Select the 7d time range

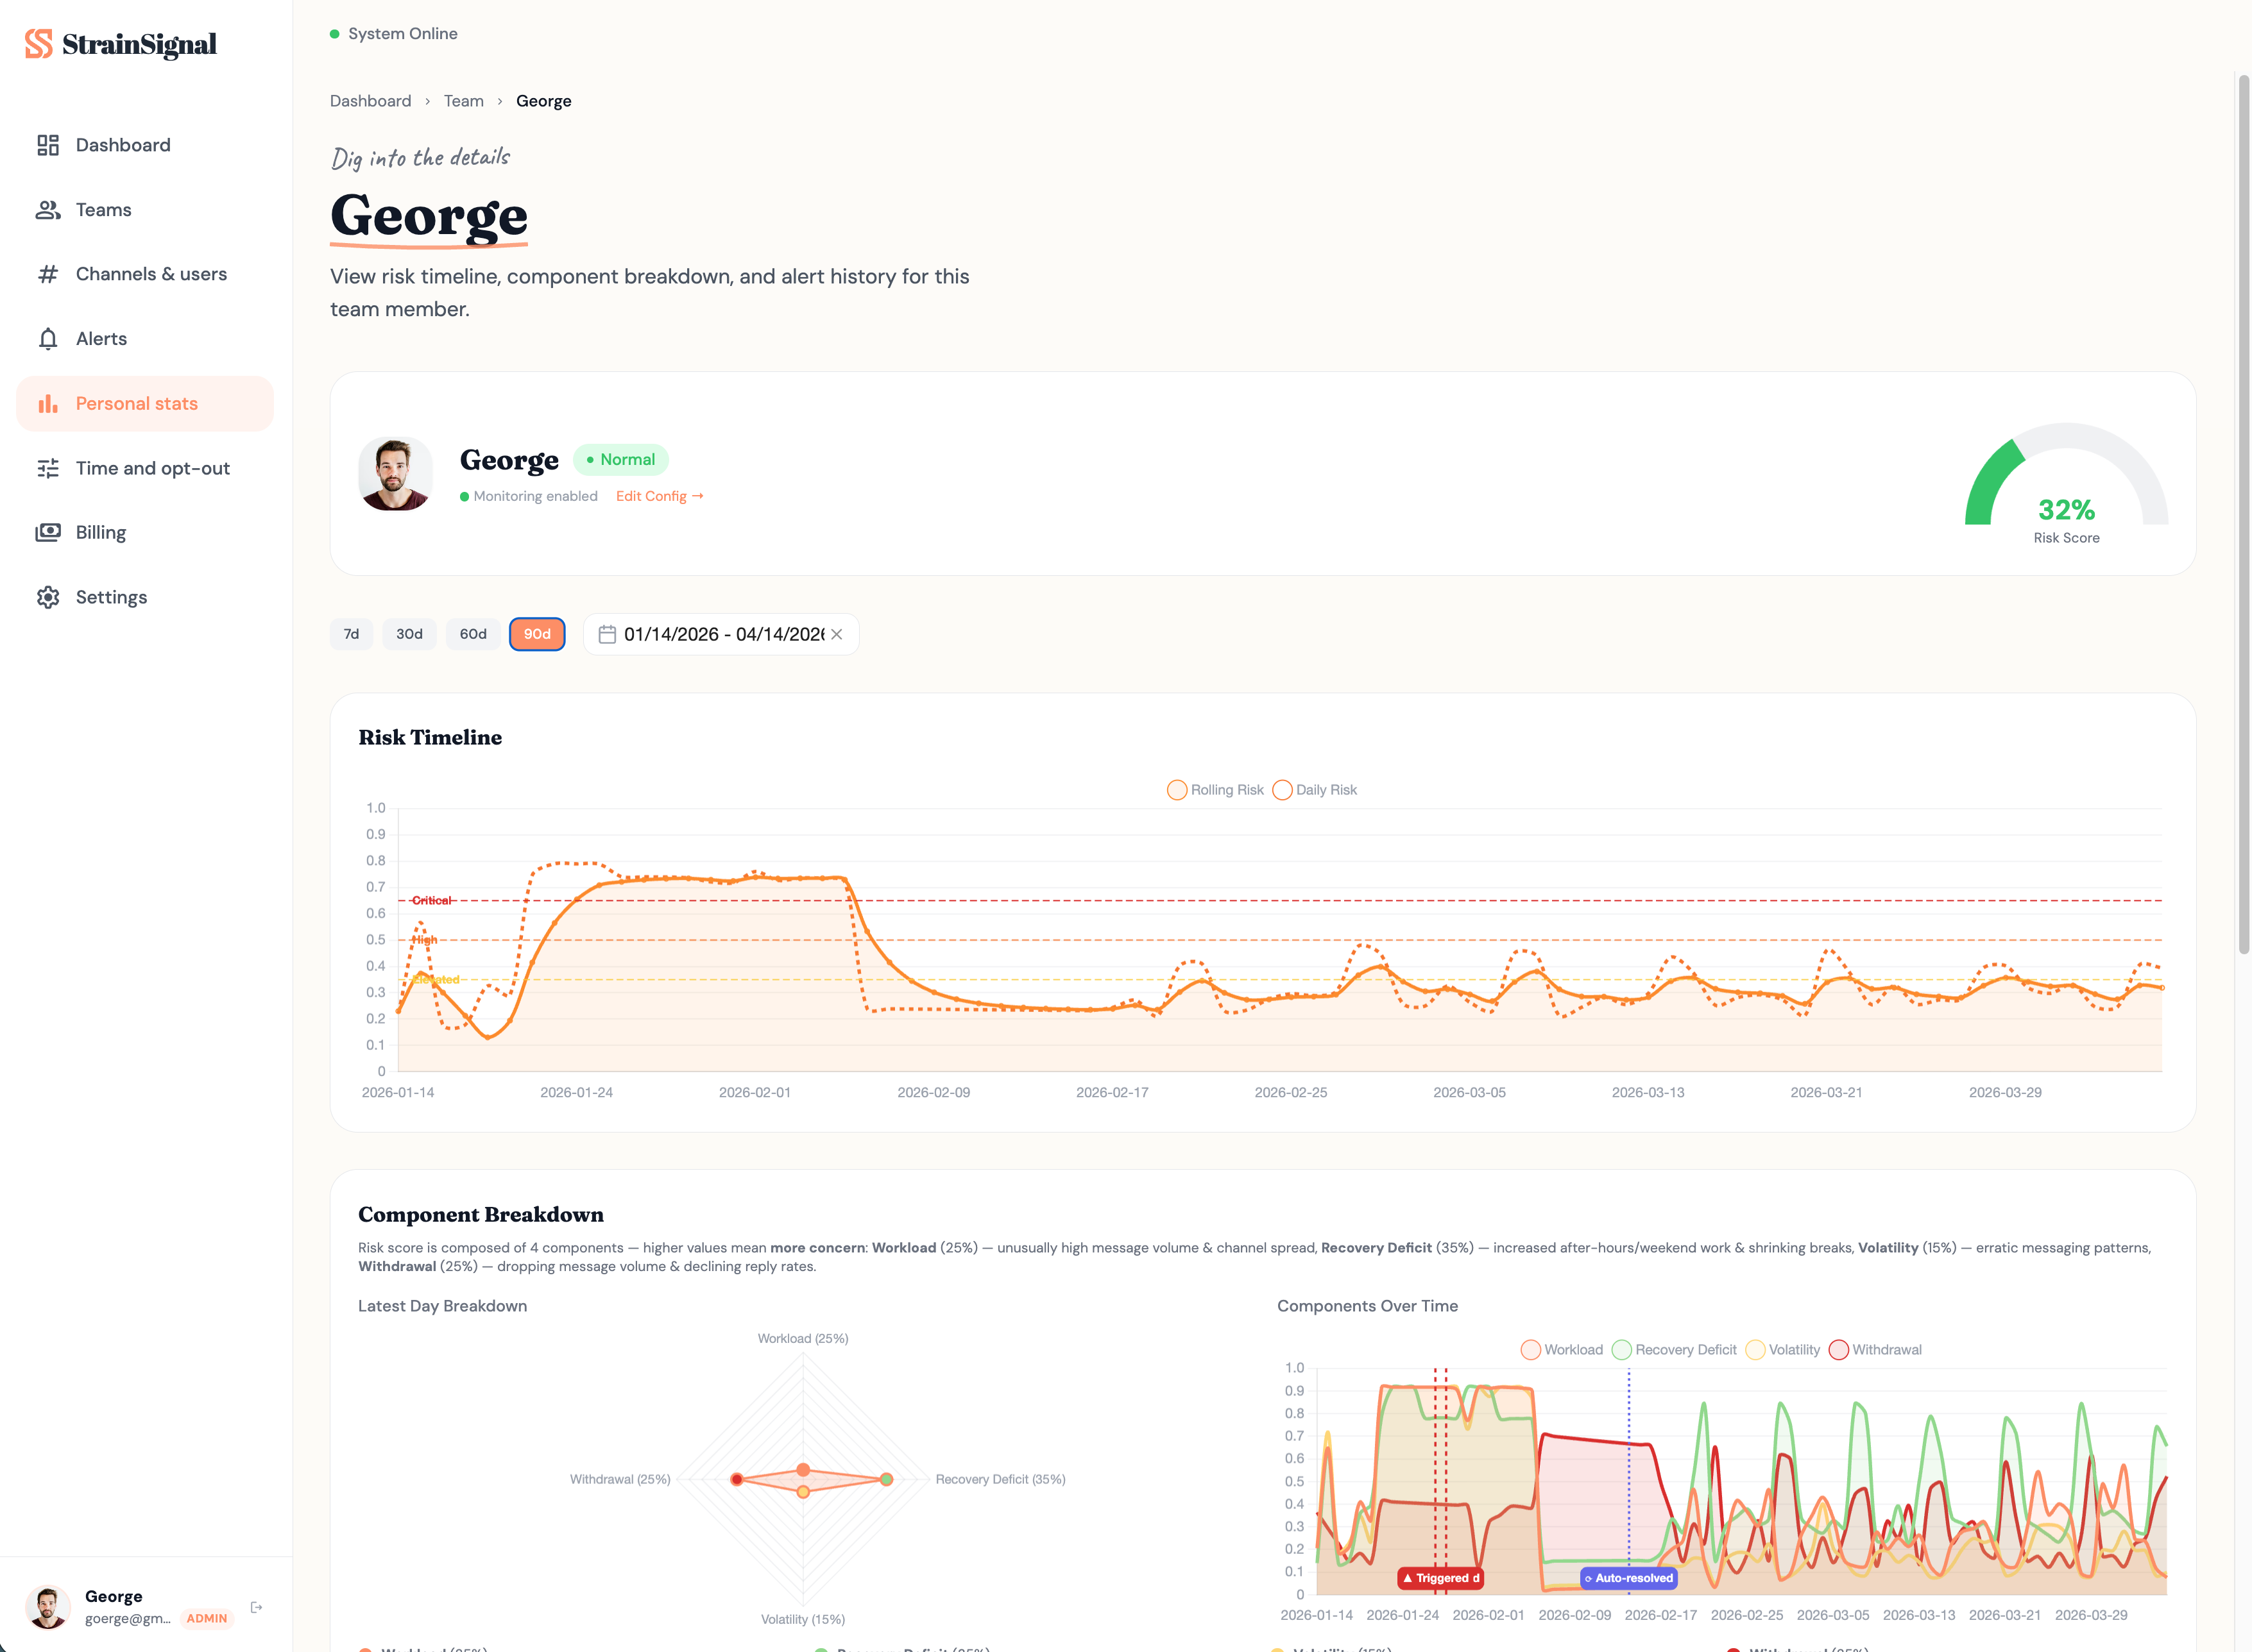[351, 634]
